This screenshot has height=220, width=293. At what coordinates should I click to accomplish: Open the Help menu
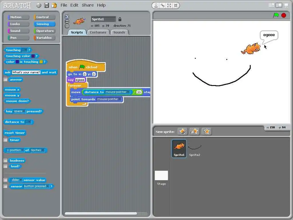click(x=101, y=5)
